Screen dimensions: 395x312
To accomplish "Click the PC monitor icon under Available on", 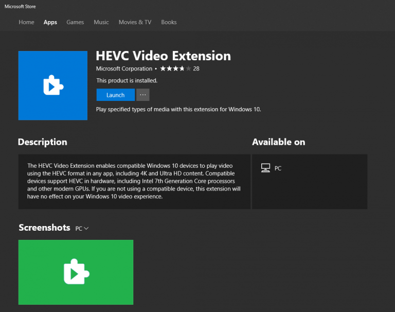I will [265, 168].
